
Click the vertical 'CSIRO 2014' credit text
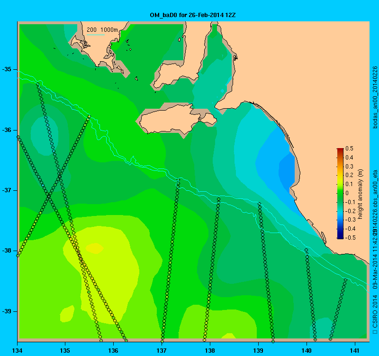[375, 311]
